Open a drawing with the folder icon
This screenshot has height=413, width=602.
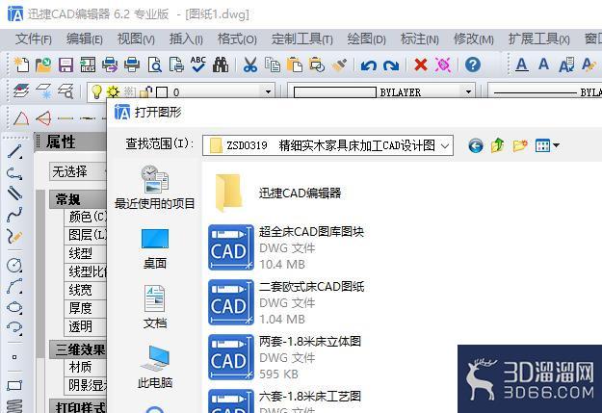[x=43, y=65]
